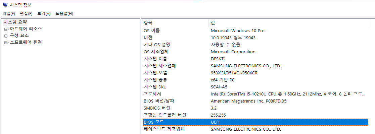375x134 pixels.
Task: Select the 시스템 요약 tree node
Action: [15, 22]
